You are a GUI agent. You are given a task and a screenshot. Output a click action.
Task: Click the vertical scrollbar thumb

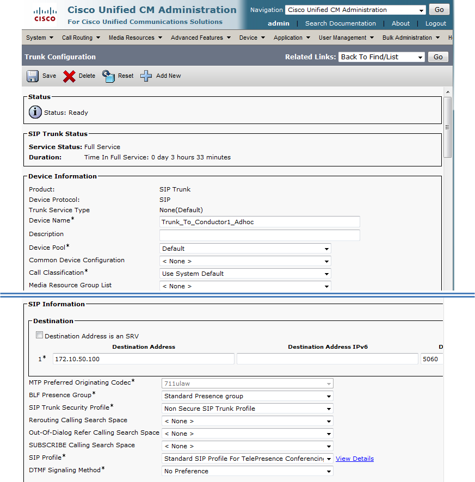coord(448,127)
